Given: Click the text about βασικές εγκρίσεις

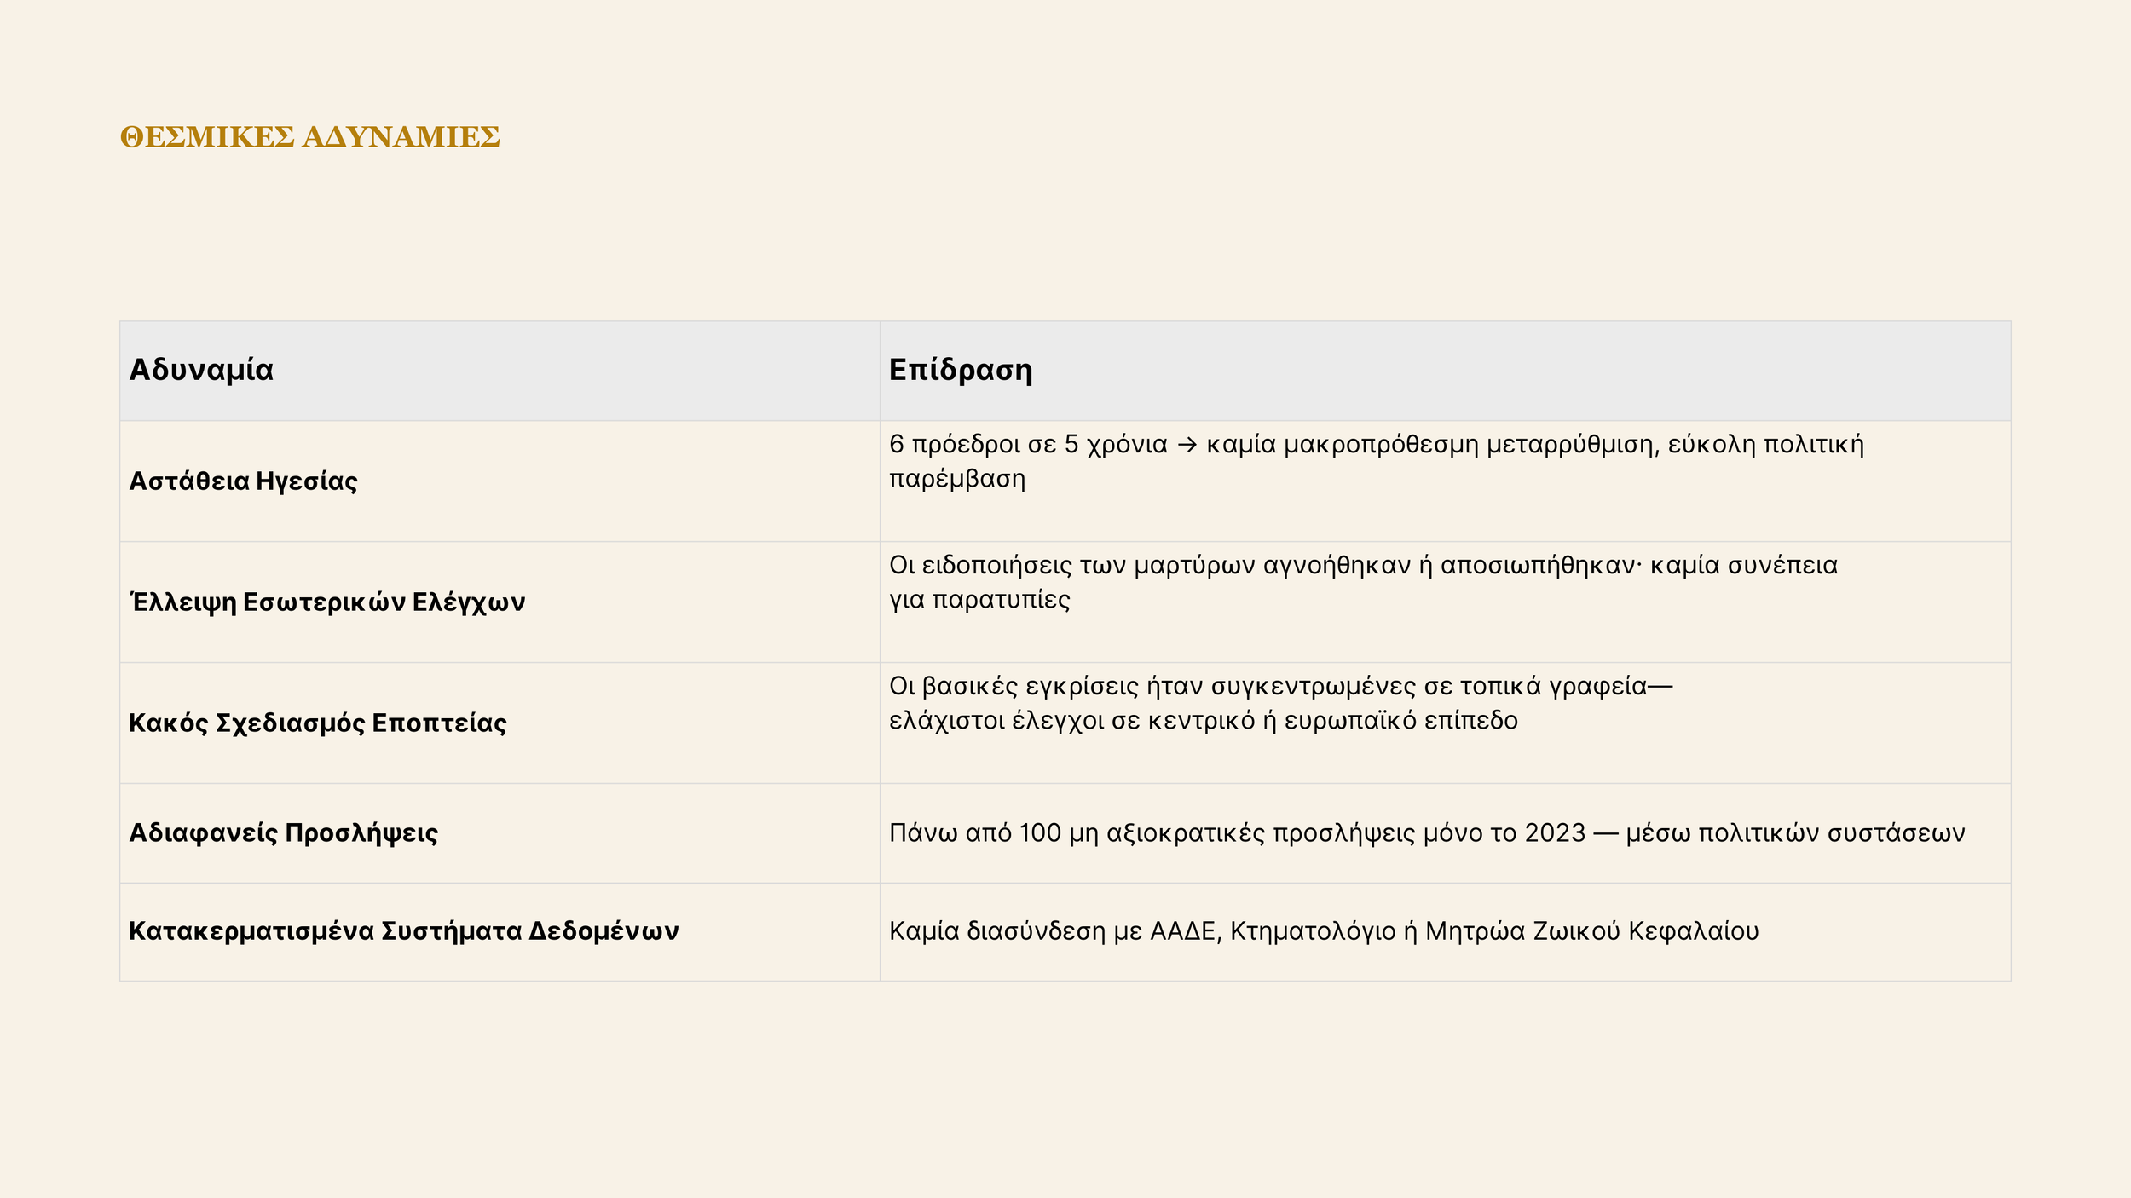Looking at the screenshot, I should (1280, 703).
